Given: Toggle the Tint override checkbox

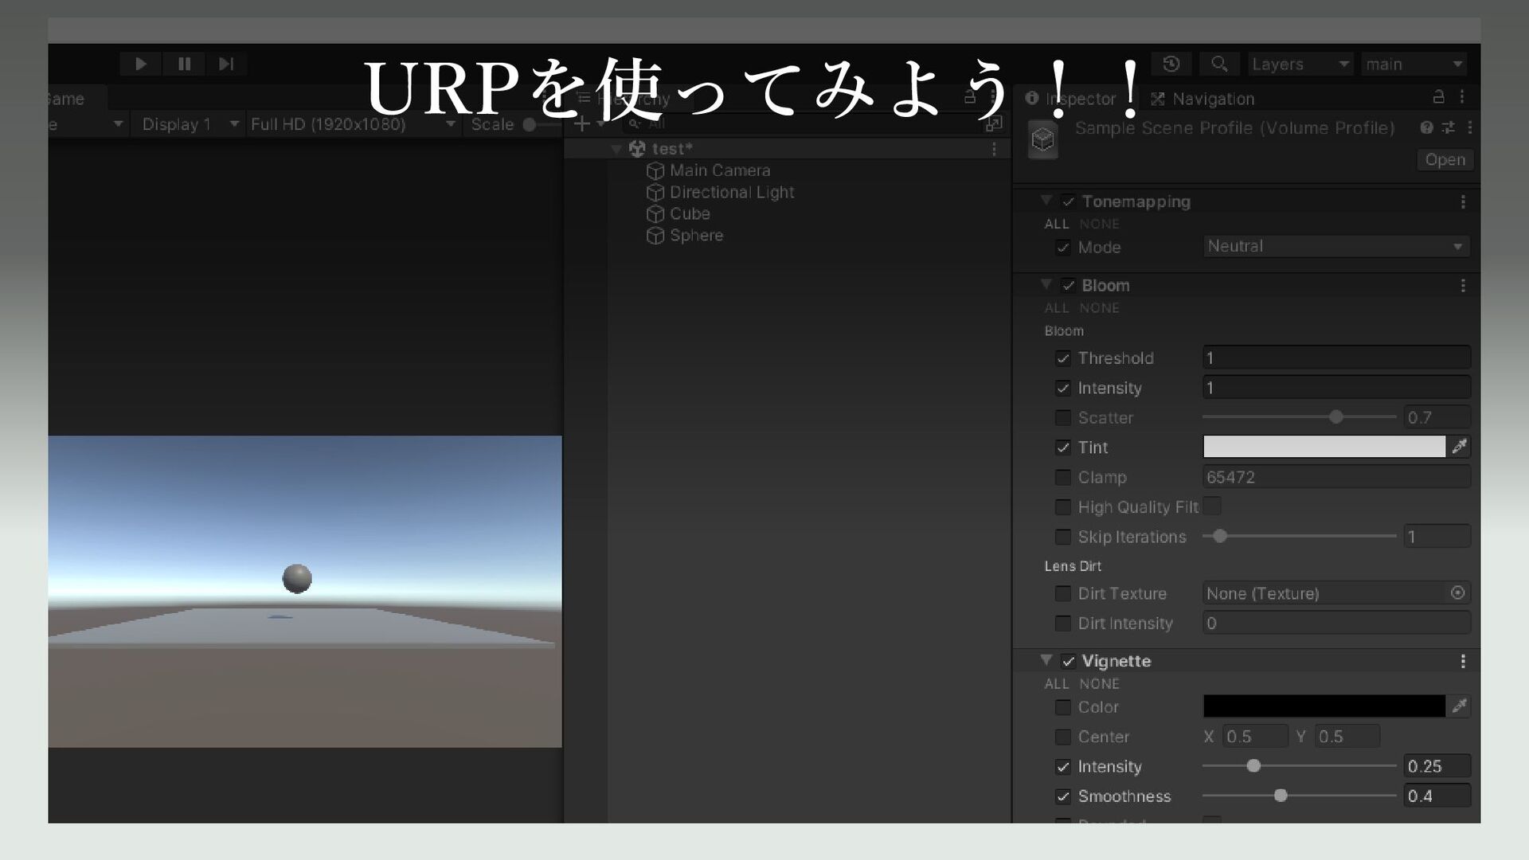Looking at the screenshot, I should pyautogui.click(x=1063, y=448).
